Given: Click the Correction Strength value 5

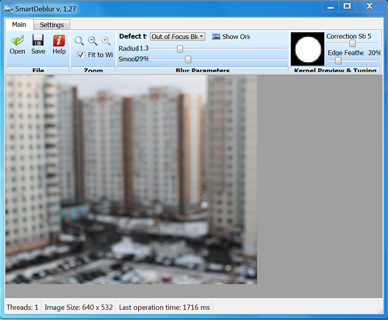Looking at the screenshot, I should (x=369, y=37).
